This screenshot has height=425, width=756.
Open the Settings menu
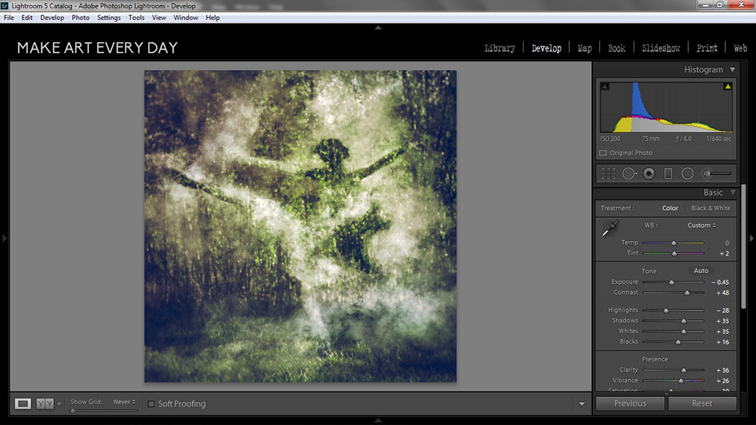coord(109,18)
